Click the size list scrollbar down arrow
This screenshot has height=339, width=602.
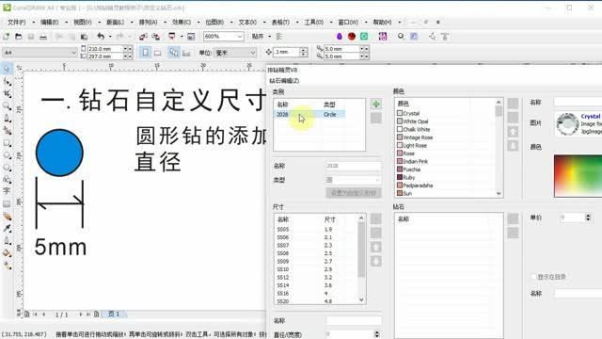coord(361,299)
